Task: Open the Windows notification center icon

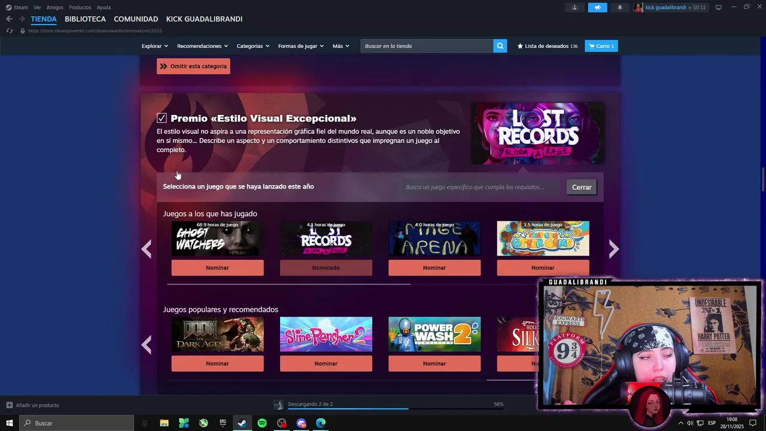Action: [x=753, y=423]
